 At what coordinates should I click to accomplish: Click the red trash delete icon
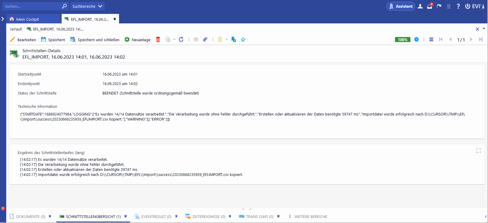click(158, 40)
